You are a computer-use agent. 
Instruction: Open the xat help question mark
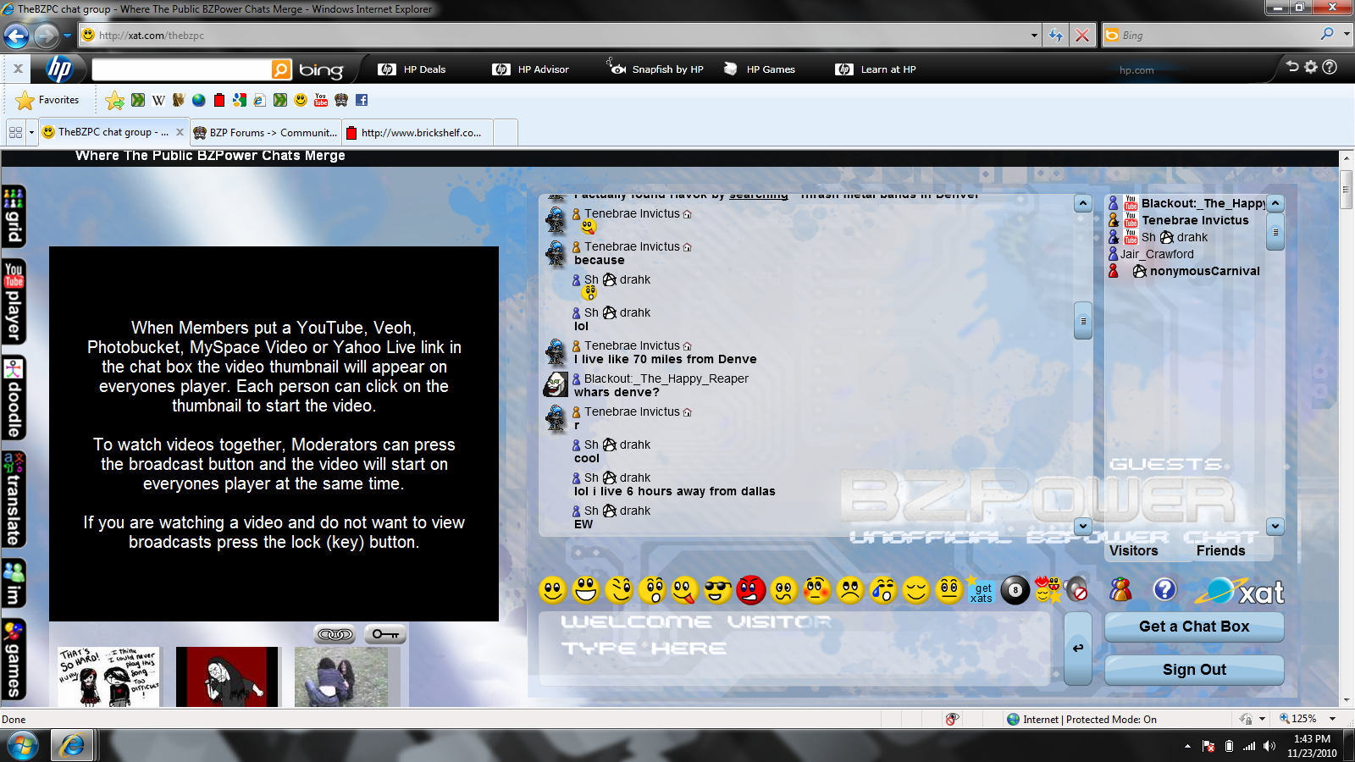(1166, 590)
